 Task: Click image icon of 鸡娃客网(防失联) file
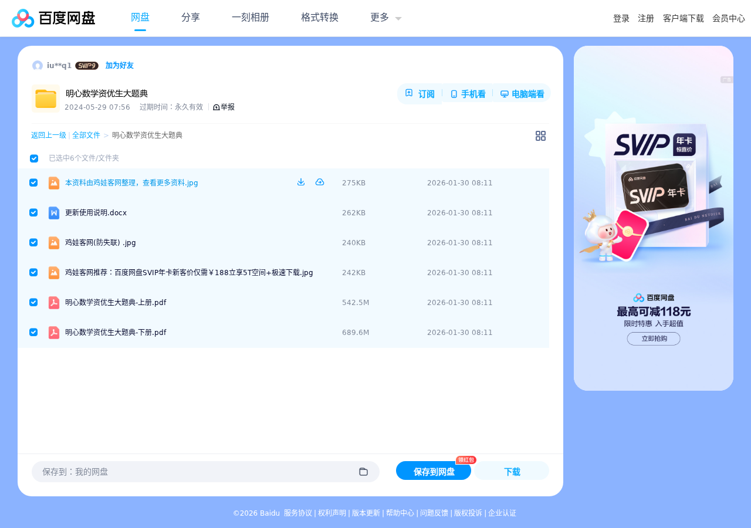click(54, 243)
